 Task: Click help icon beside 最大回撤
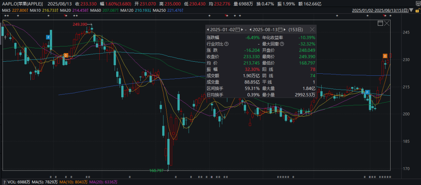click(x=282, y=44)
